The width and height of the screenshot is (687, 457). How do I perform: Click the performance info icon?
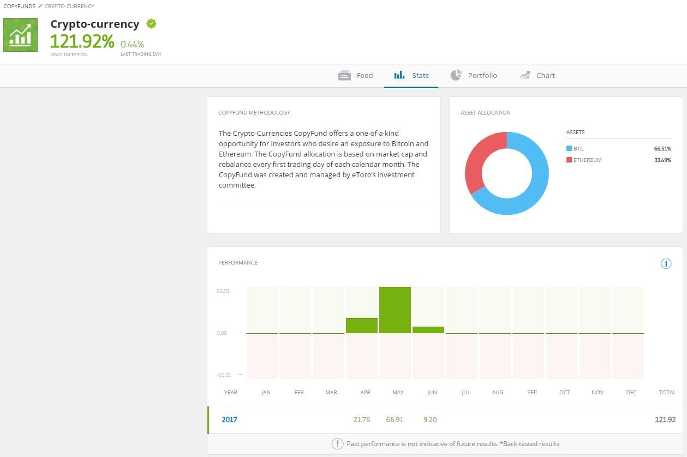[x=666, y=264]
